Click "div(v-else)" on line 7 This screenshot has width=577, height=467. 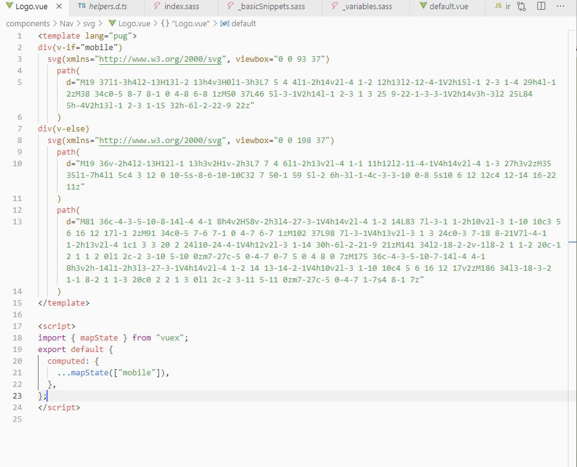pos(64,129)
